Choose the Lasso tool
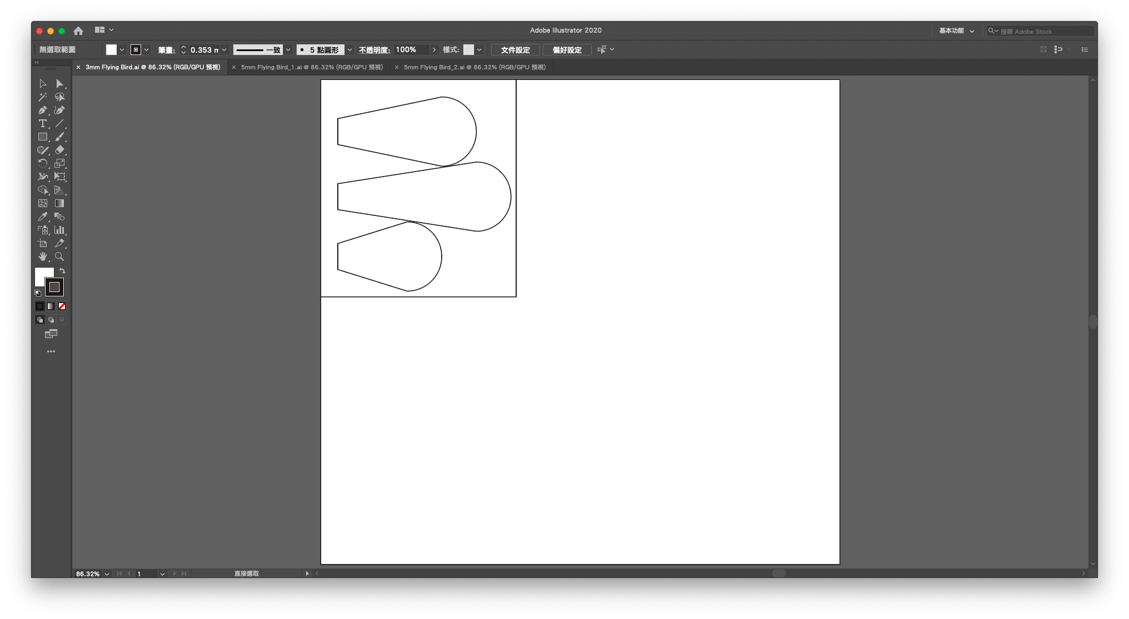 pyautogui.click(x=59, y=97)
